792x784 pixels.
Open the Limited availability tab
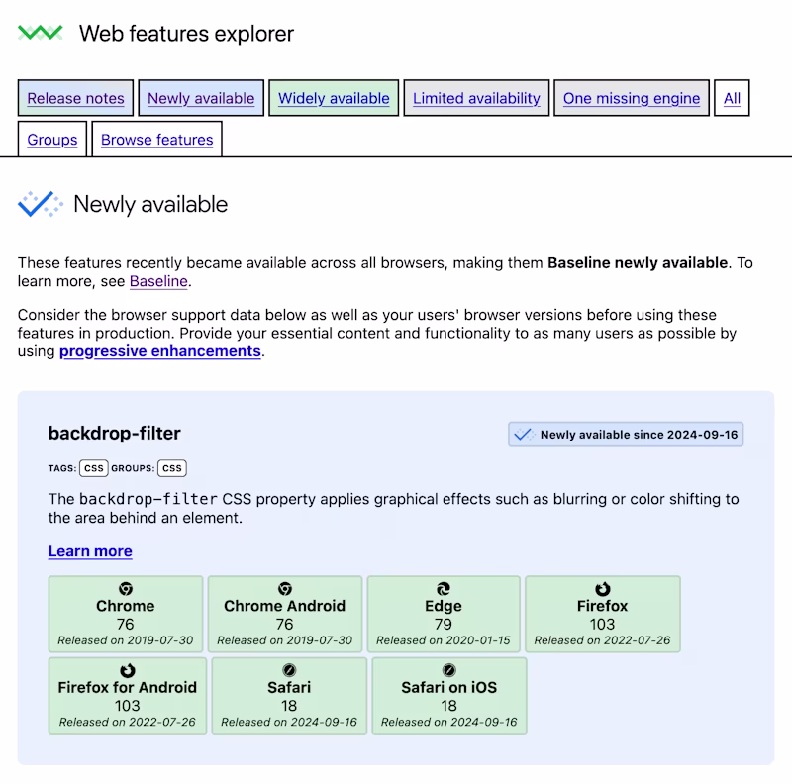pyautogui.click(x=476, y=98)
